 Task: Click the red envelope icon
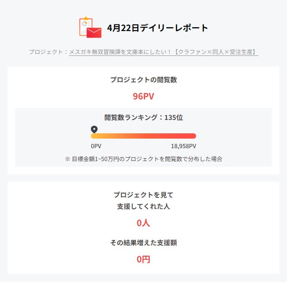point(95,32)
